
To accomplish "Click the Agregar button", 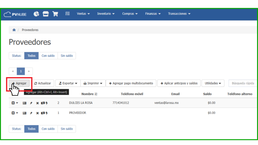I will 19,83.
